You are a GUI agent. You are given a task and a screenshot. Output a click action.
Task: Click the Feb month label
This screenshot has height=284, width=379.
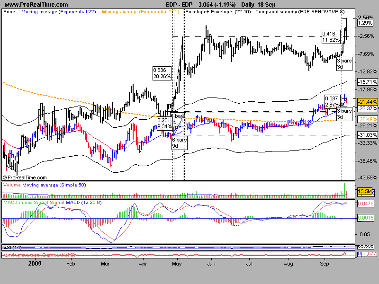coord(71,264)
